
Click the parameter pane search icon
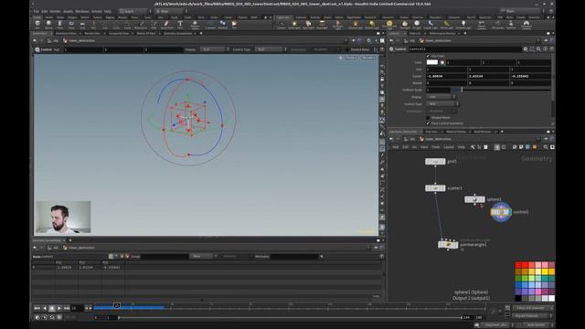pyautogui.click(x=538, y=48)
